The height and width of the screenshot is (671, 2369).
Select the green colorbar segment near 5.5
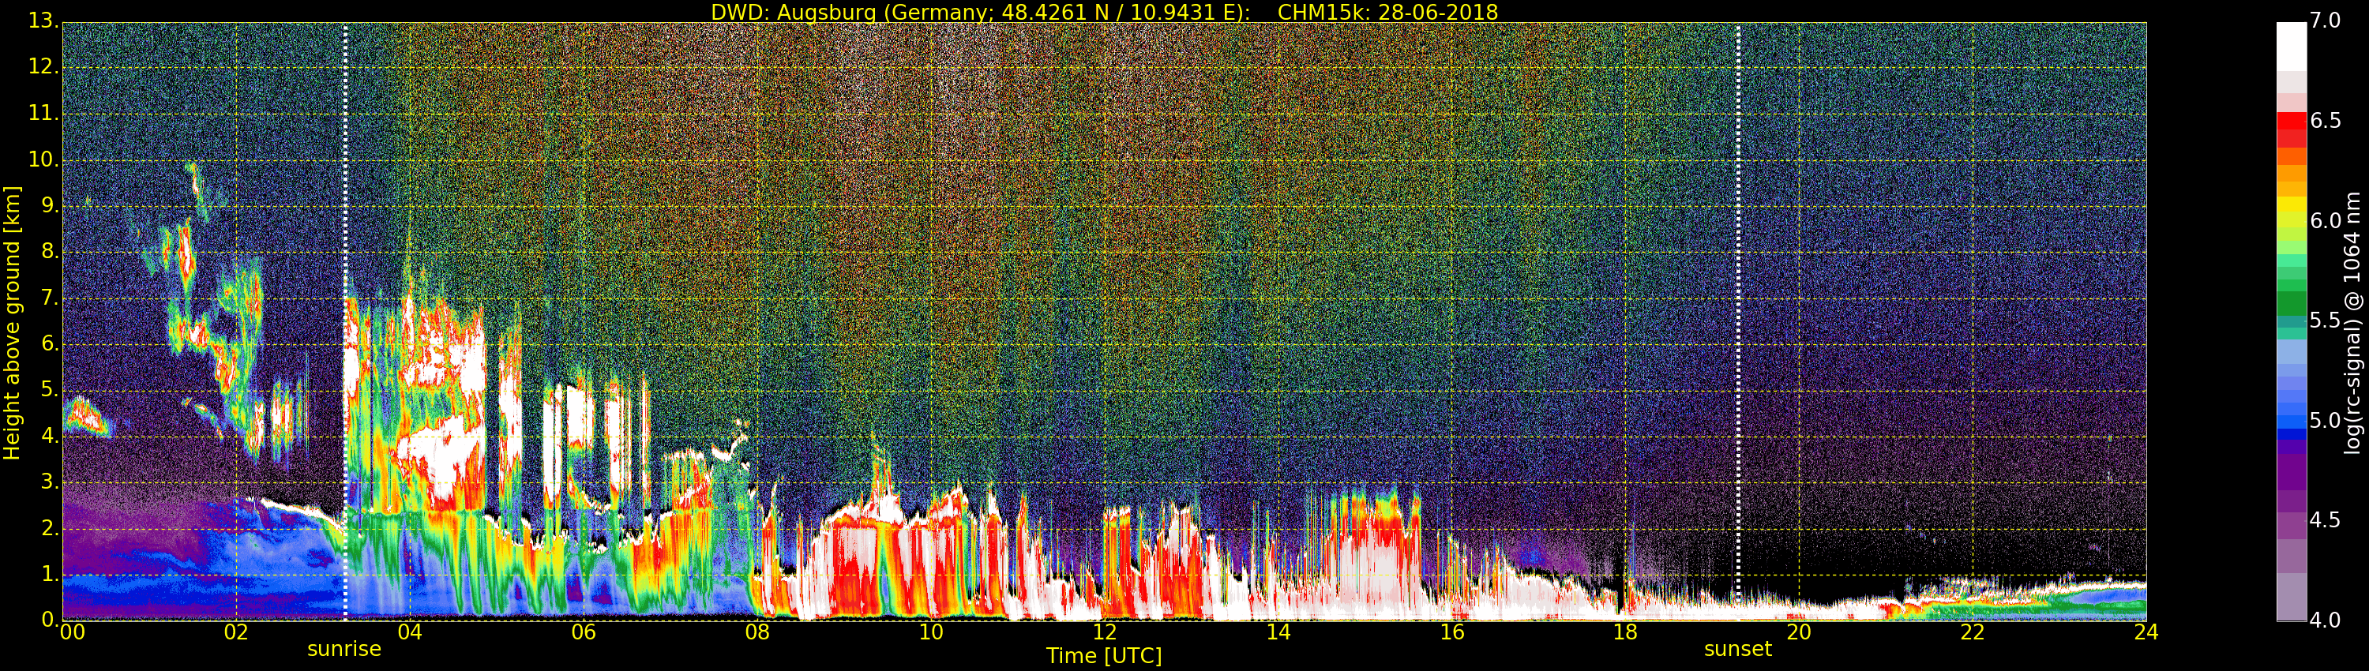coord(2291,303)
